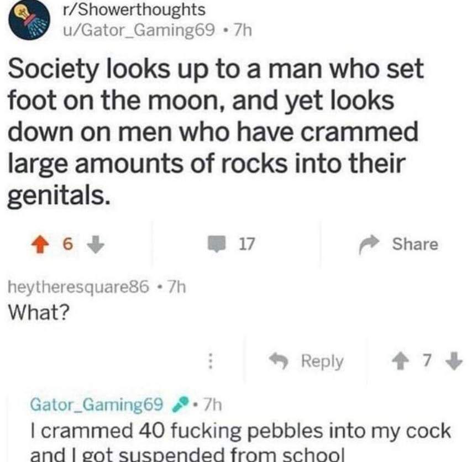Select the "What?" comment text

(38, 312)
